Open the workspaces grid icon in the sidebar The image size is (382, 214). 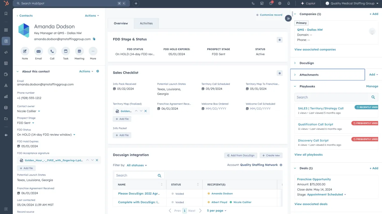(x=6, y=30)
